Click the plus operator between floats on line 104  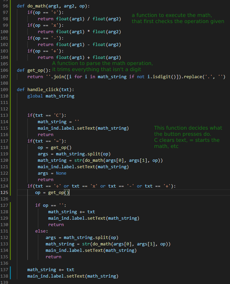pyautogui.click(x=88, y=58)
